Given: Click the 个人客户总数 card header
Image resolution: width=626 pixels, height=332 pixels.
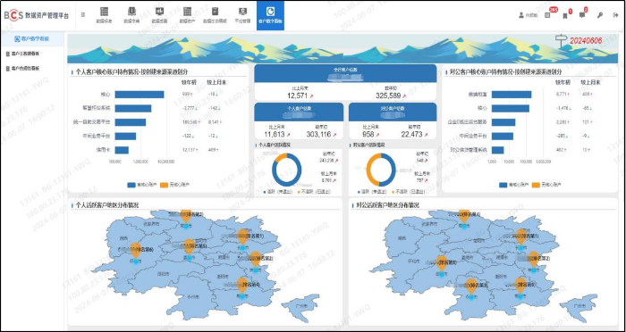Looking at the screenshot, I should point(299,112).
